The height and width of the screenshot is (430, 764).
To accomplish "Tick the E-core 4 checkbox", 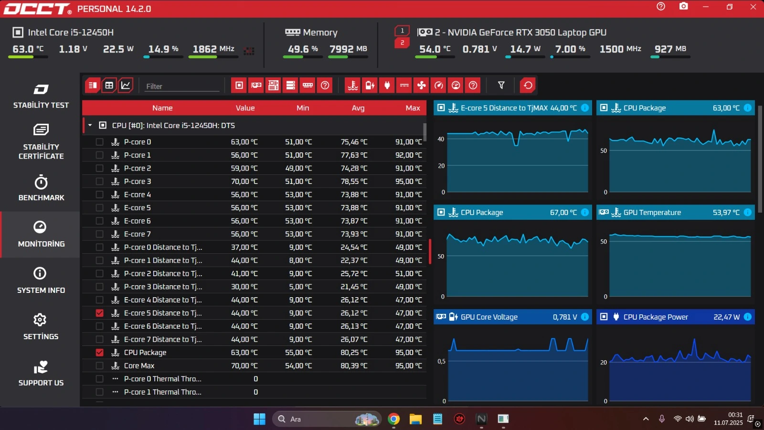I will (99, 194).
